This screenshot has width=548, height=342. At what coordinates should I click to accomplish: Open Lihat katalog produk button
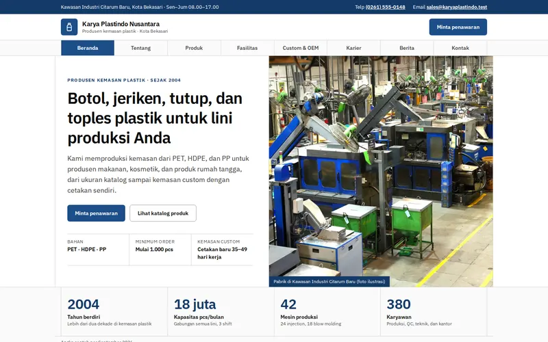coord(163,213)
